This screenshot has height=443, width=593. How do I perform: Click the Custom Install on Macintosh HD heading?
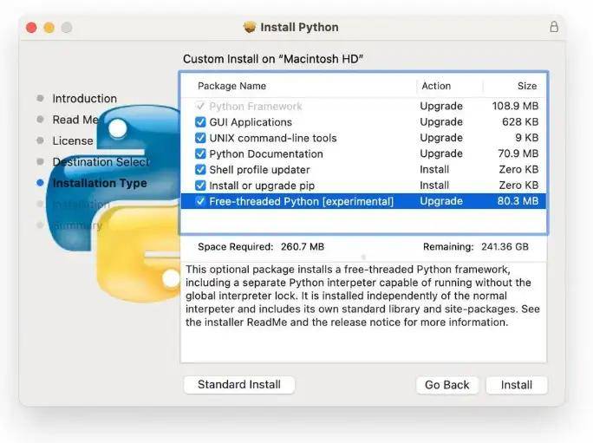pyautogui.click(x=273, y=59)
